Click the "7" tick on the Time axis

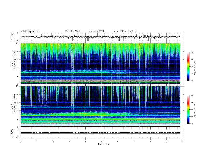tap(134, 142)
